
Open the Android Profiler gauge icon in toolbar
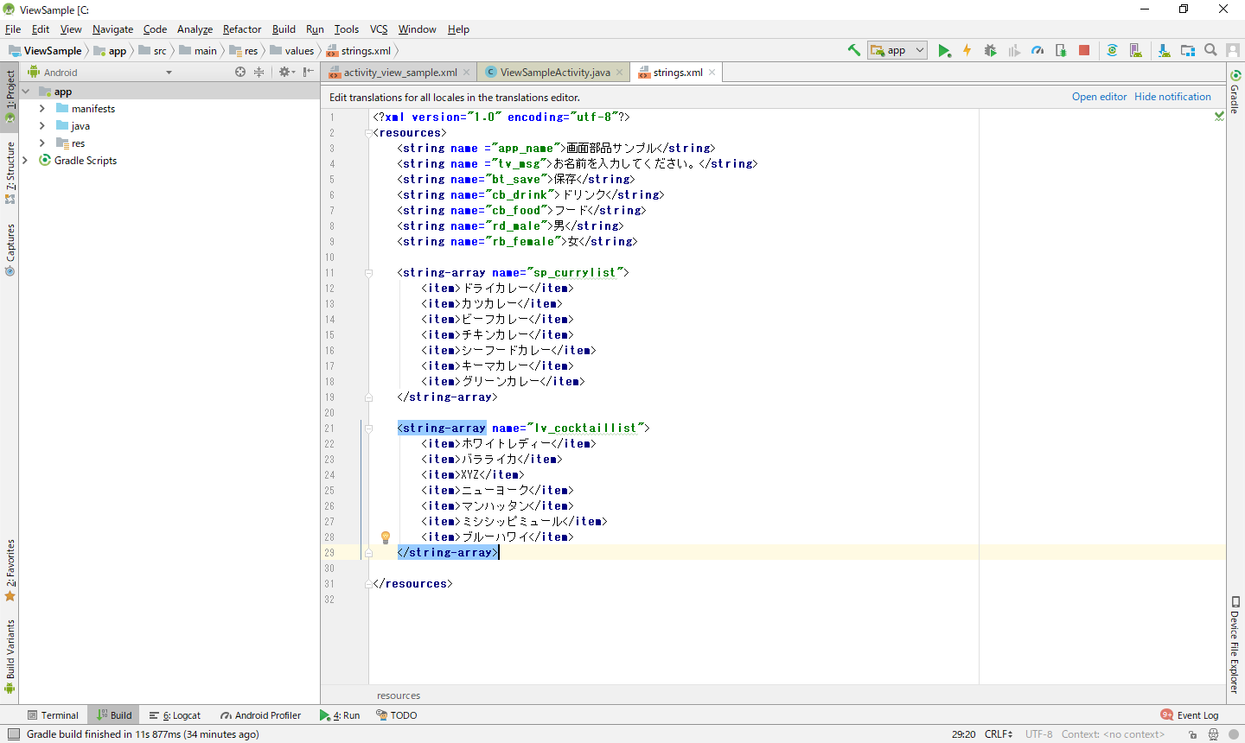coord(1037,51)
